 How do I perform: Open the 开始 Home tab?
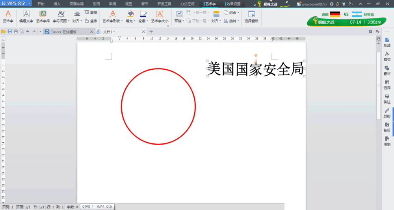tap(41, 4)
